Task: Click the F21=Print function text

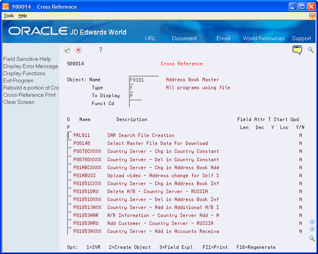Action: [x=215, y=247]
